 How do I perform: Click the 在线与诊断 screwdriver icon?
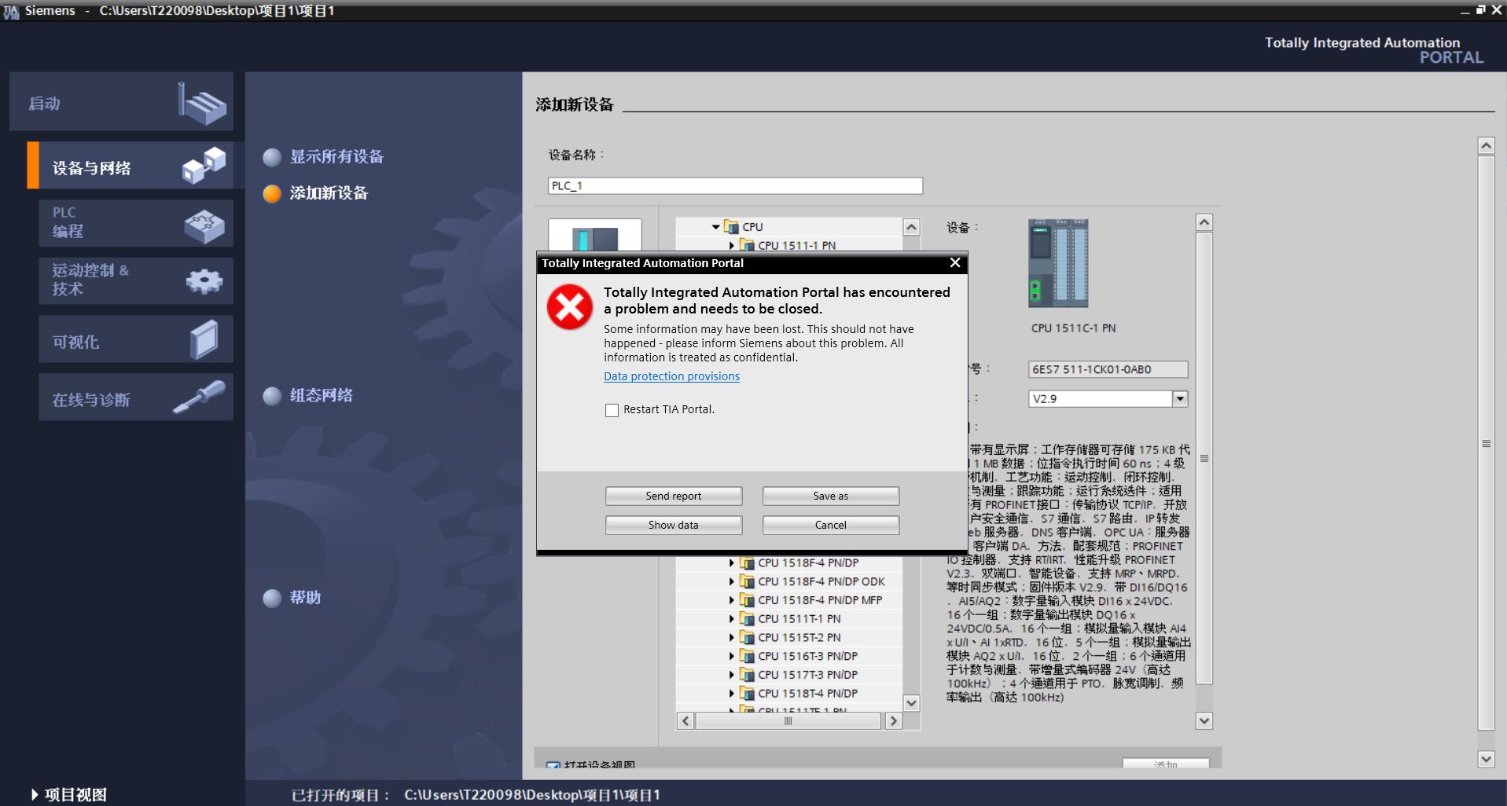199,397
